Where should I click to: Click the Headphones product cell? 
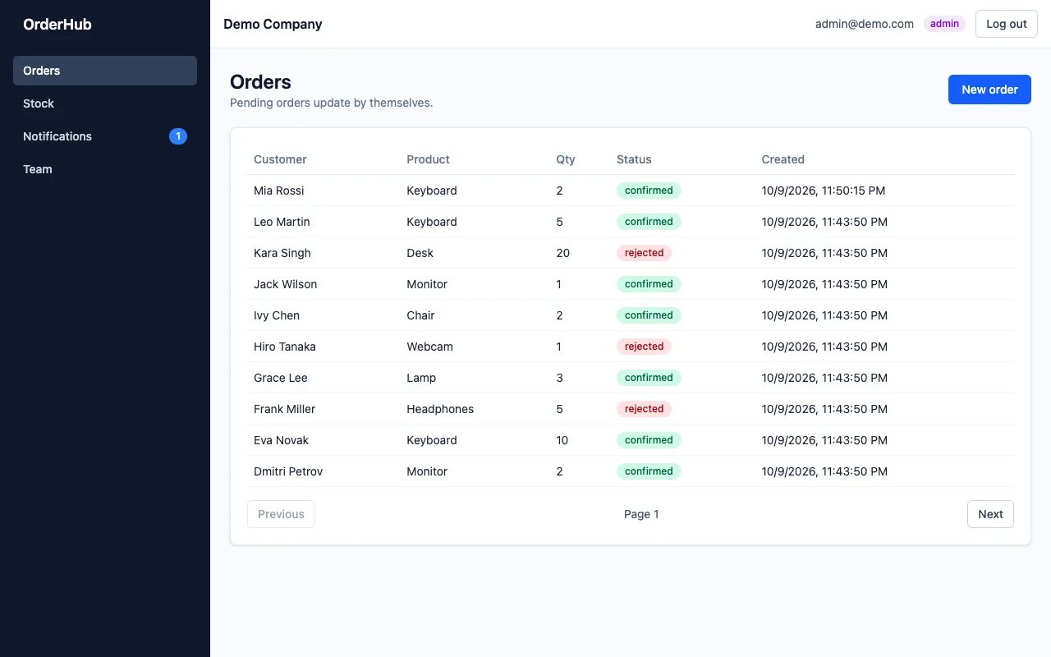click(440, 409)
